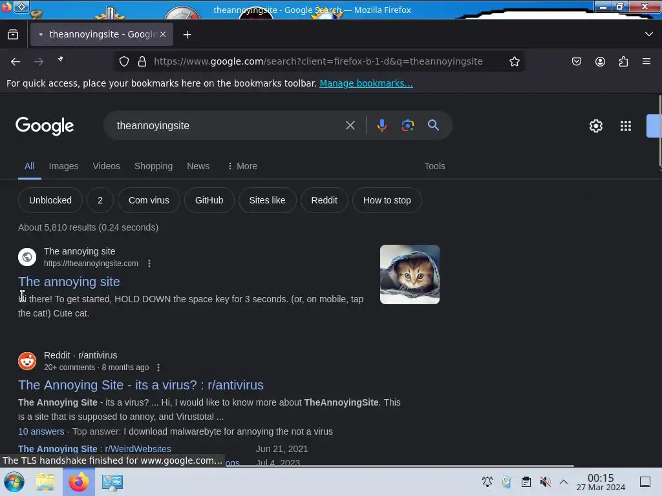Clear the Google search box text
This screenshot has height=496, width=662.
pos(350,125)
